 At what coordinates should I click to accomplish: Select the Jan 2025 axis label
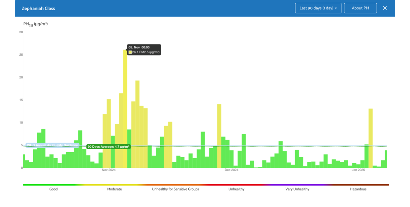point(358,170)
